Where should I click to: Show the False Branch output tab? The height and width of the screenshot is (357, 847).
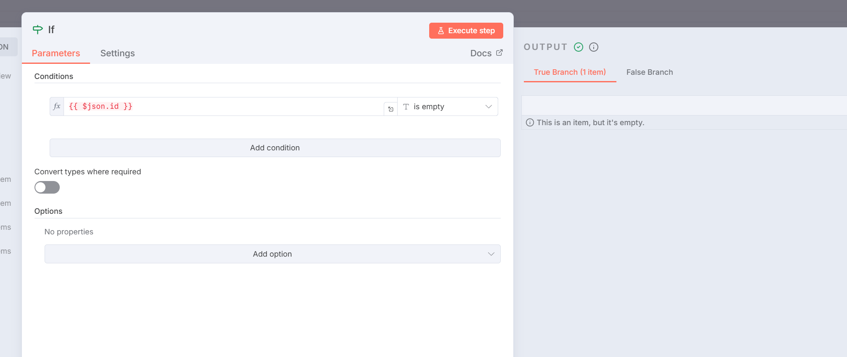click(x=649, y=72)
